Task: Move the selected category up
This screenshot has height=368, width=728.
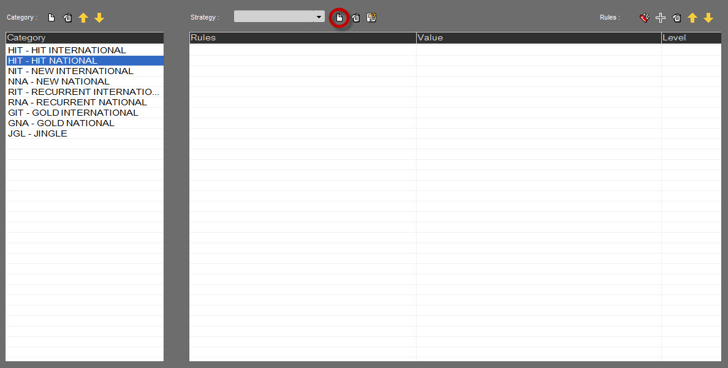Action: [x=83, y=18]
